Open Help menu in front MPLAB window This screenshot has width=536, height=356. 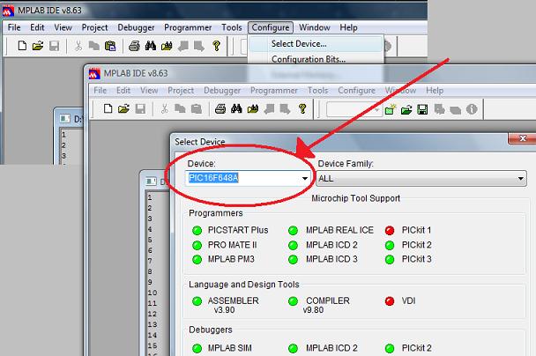pyautogui.click(x=435, y=91)
